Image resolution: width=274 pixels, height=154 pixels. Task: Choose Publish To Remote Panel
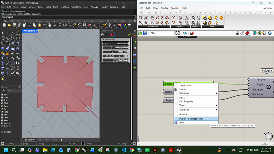(191, 119)
